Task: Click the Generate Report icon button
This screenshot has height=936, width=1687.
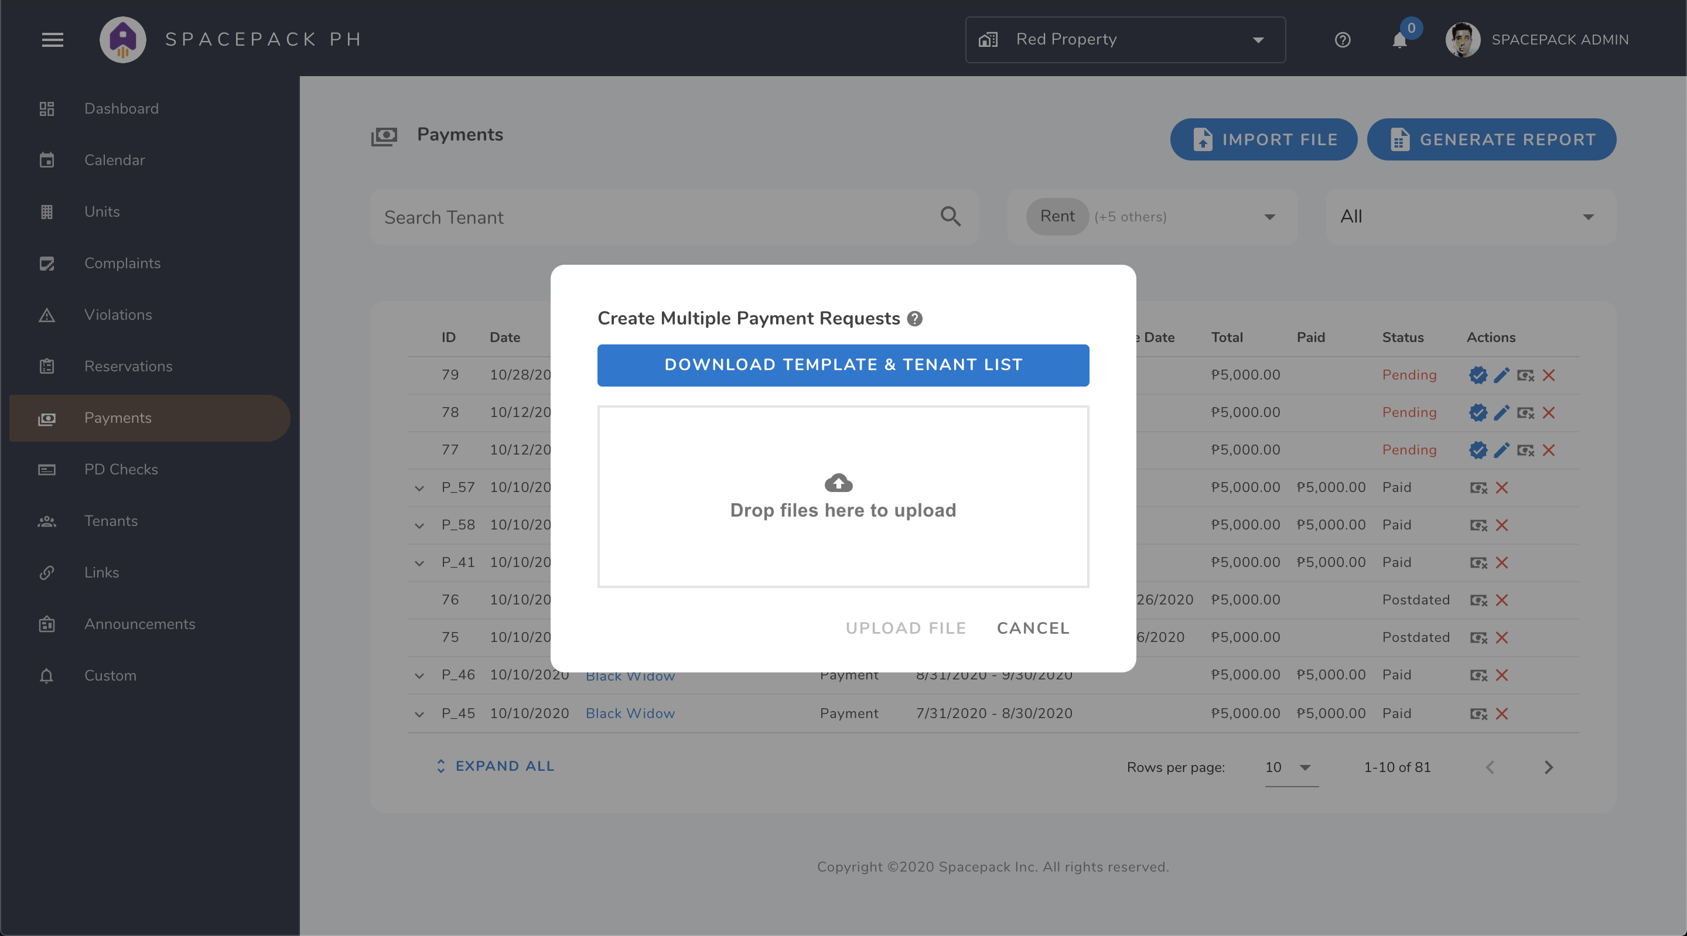Action: coord(1398,138)
